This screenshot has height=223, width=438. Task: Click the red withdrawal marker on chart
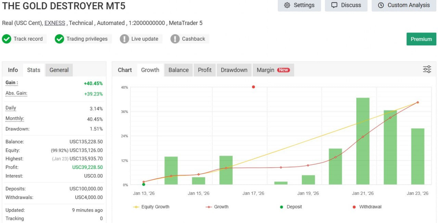pyautogui.click(x=254, y=87)
